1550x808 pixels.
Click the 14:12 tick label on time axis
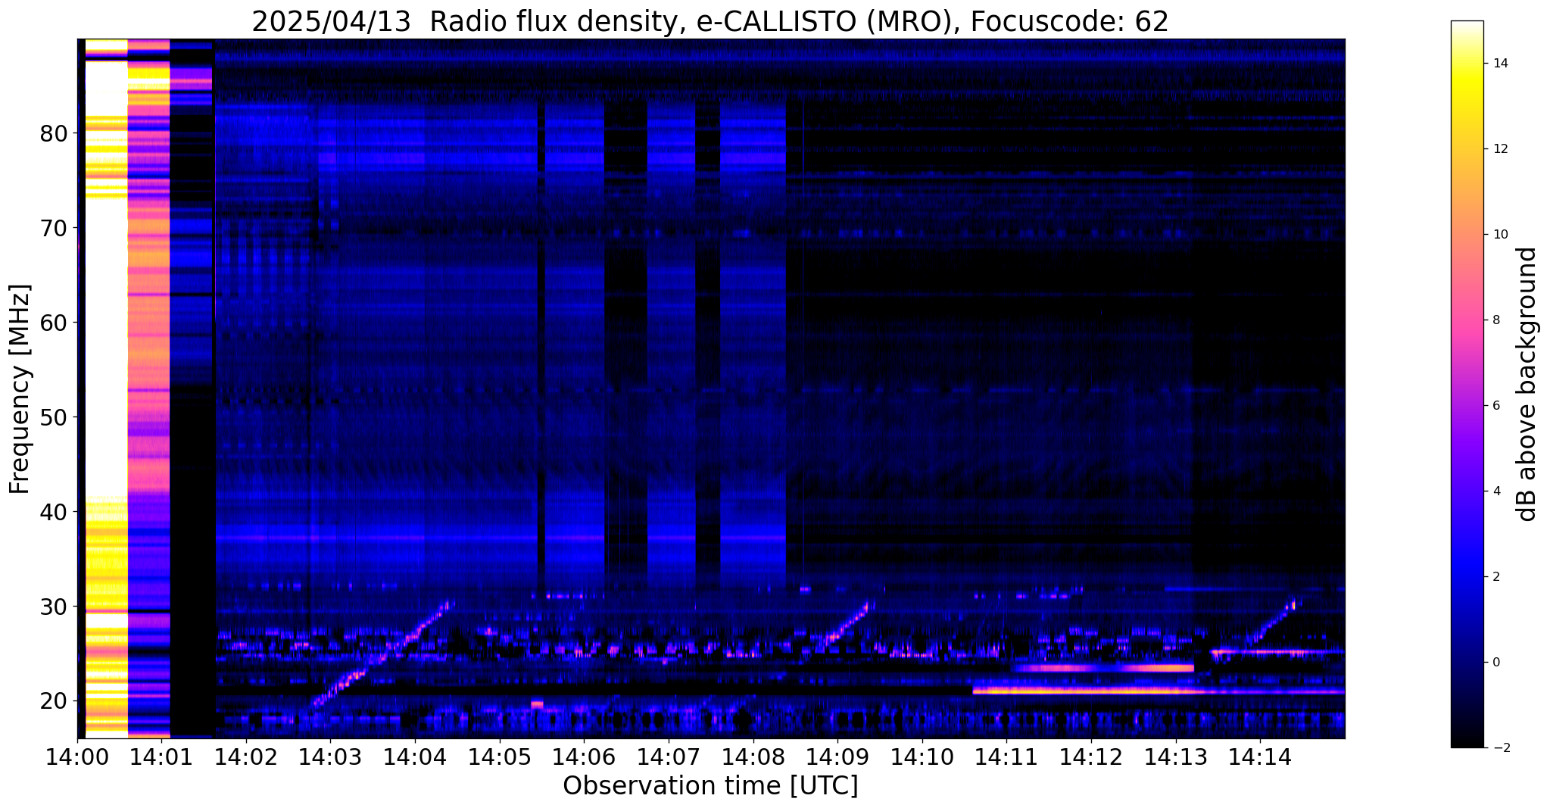(1091, 757)
